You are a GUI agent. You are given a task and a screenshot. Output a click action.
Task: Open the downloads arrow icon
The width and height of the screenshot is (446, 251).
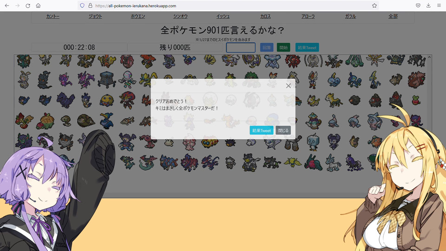tap(428, 6)
